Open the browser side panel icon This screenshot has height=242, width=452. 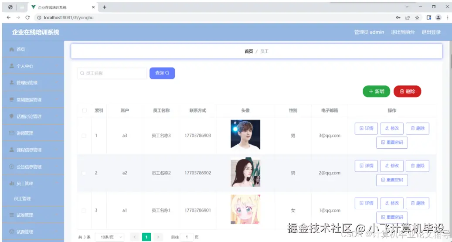pyautogui.click(x=428, y=17)
